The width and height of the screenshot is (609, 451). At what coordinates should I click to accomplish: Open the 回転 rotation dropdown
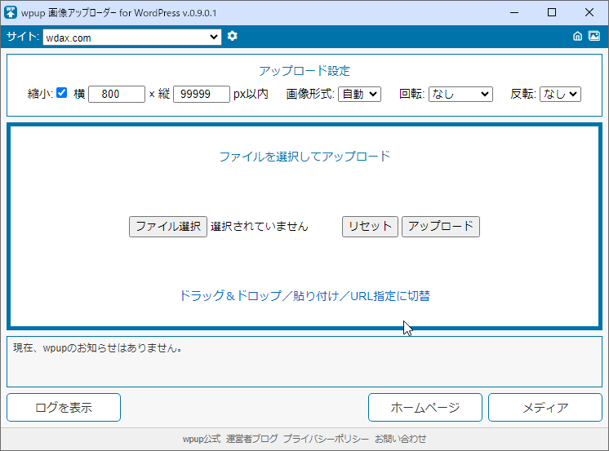click(x=460, y=94)
